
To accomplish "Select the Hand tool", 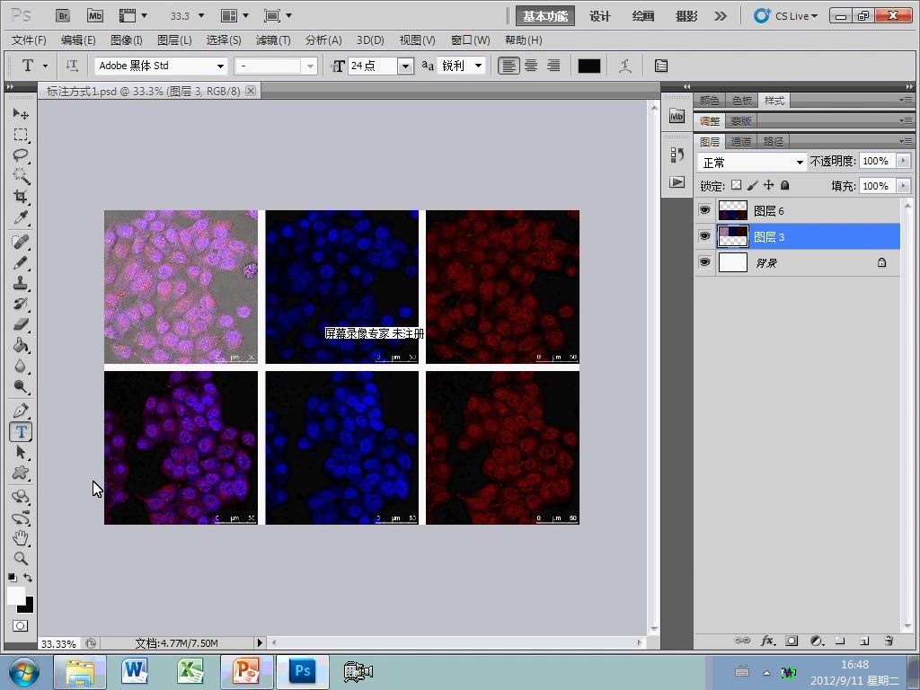I will 21,538.
